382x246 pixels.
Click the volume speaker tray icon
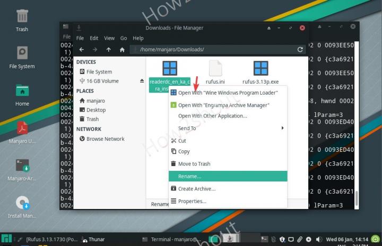tap(318, 240)
